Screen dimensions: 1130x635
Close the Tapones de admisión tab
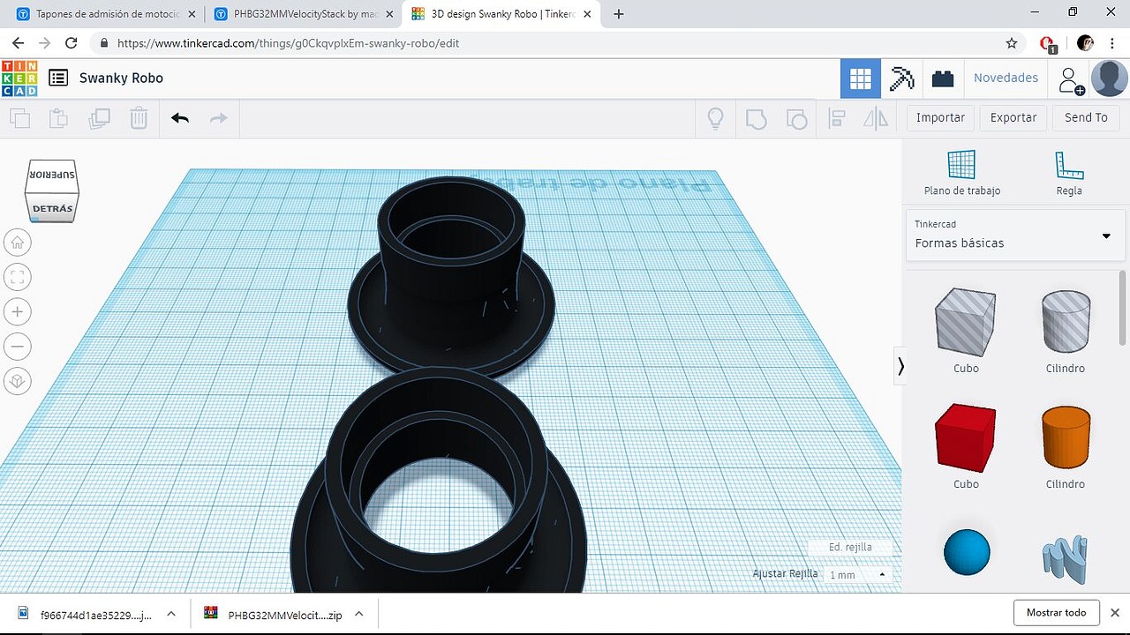192,14
